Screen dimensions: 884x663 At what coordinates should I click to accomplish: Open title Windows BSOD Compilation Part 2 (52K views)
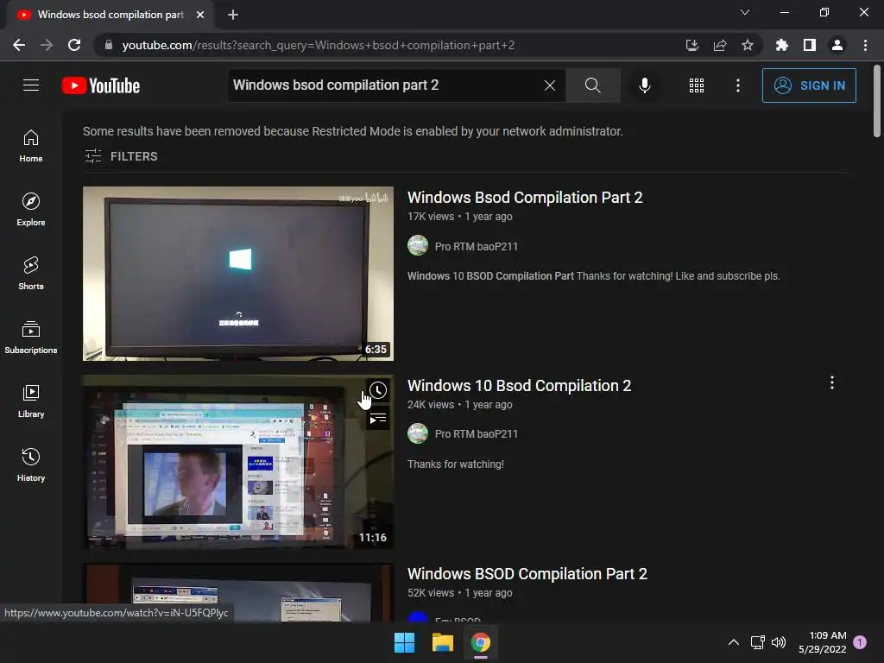527,574
